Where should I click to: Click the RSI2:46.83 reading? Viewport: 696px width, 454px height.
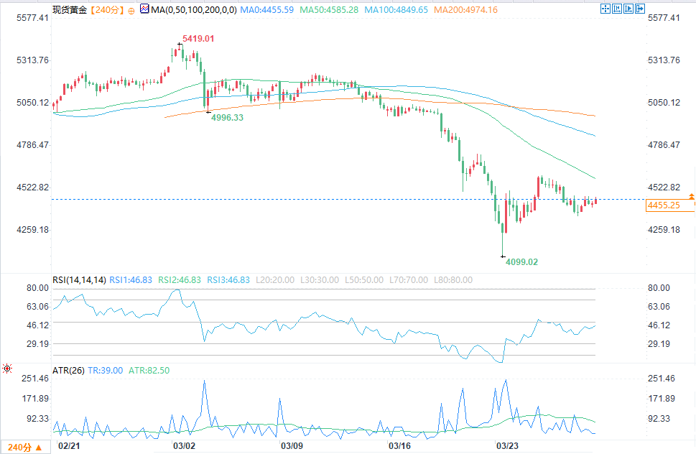pyautogui.click(x=180, y=280)
